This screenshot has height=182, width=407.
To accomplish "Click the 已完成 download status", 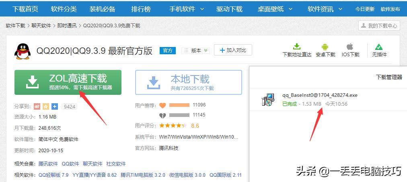I will click(290, 104).
